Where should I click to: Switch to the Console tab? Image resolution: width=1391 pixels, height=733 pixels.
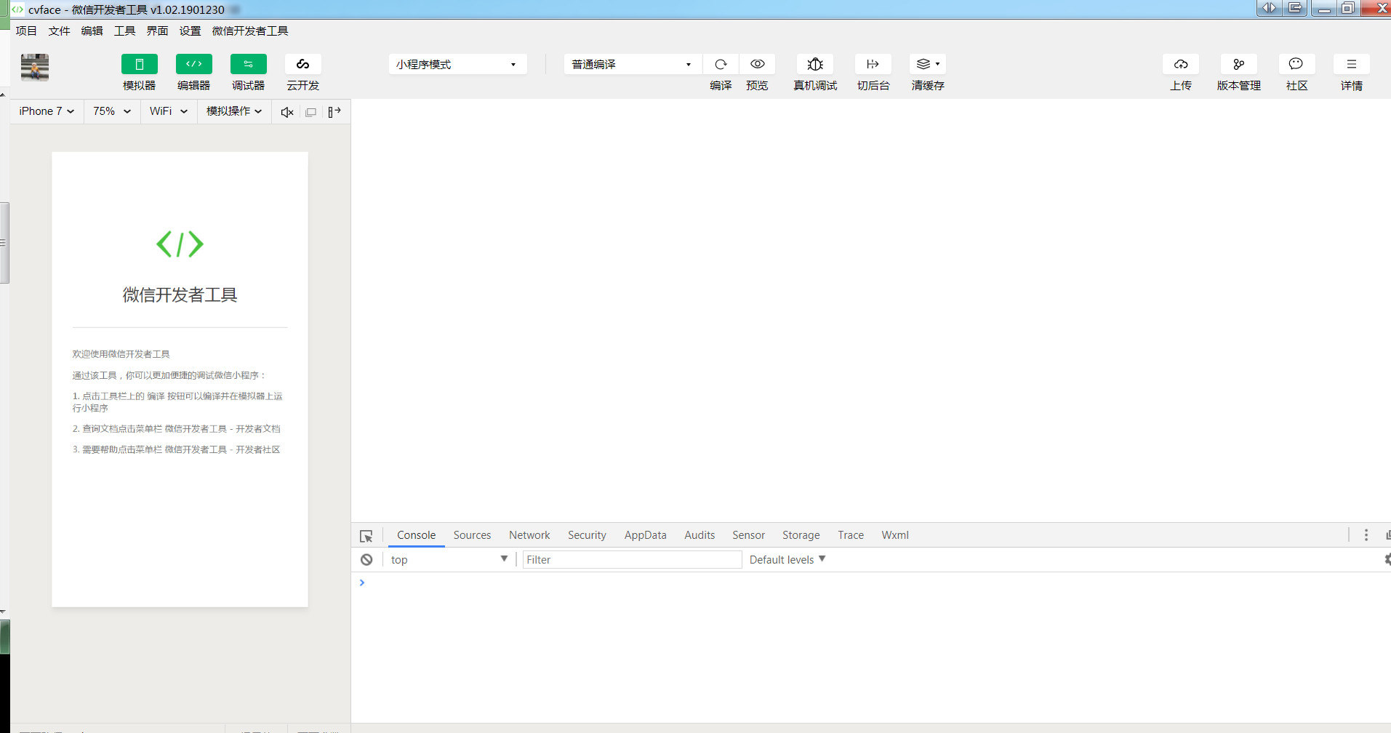click(416, 535)
